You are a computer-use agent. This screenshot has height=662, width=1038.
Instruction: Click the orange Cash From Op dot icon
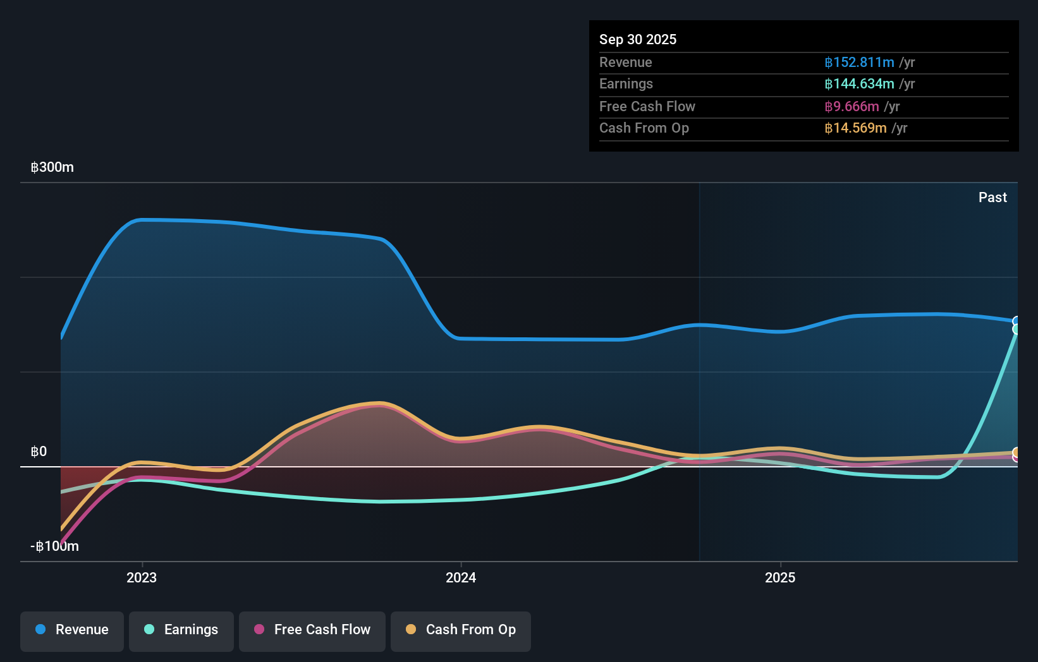[x=412, y=630]
